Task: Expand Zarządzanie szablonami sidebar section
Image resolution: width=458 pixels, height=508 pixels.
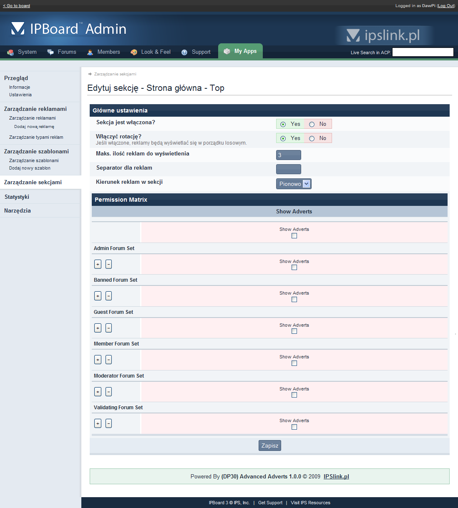Action: pos(36,151)
